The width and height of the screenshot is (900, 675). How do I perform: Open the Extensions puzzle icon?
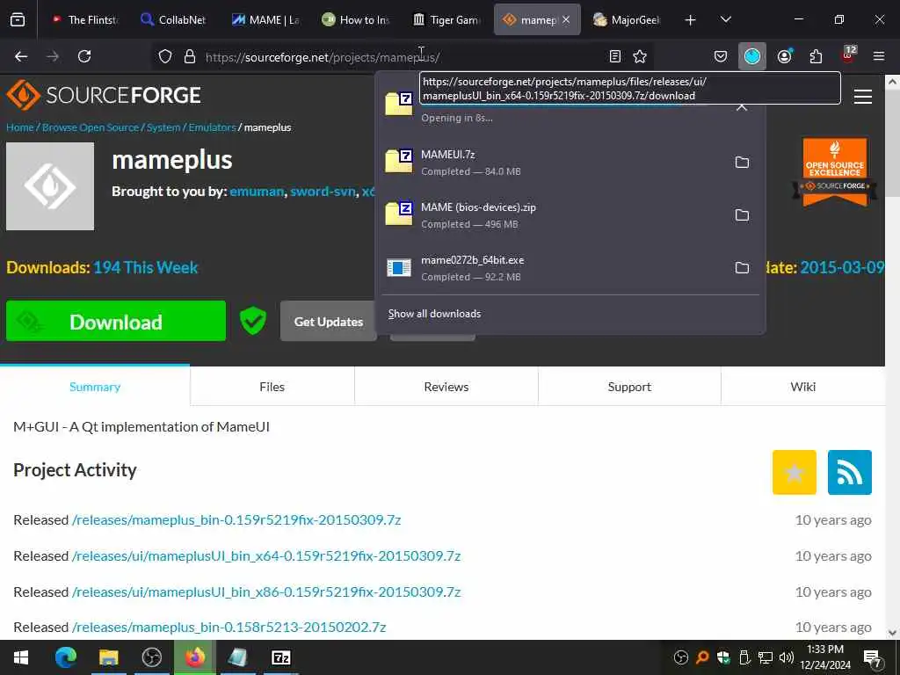click(816, 56)
